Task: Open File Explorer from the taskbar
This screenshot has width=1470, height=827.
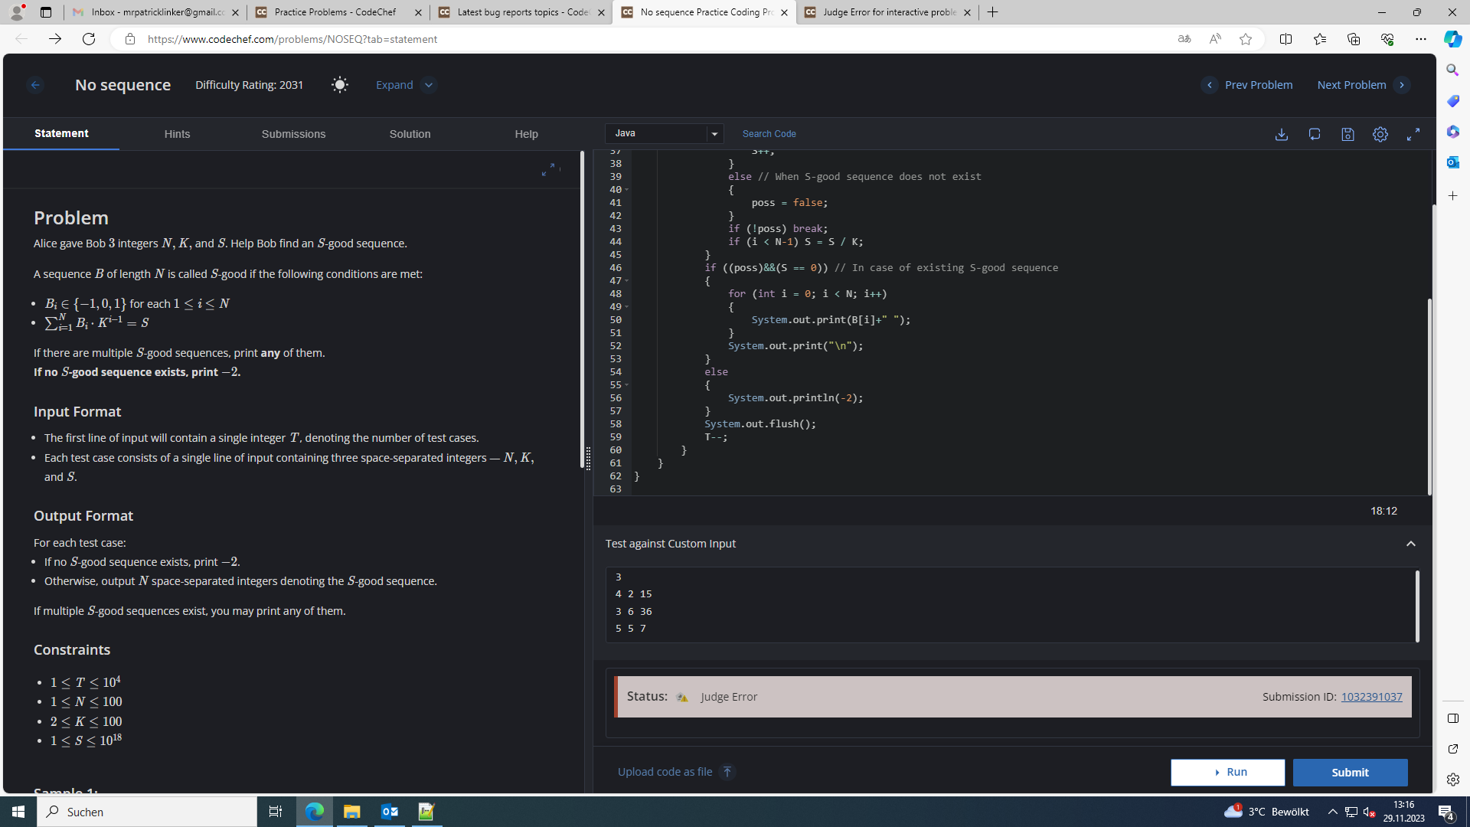Action: (351, 812)
